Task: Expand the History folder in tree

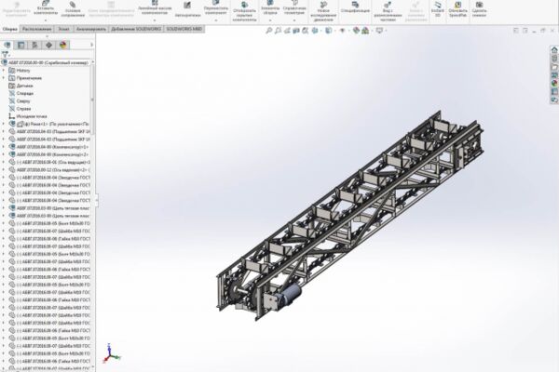Action: pos(4,70)
